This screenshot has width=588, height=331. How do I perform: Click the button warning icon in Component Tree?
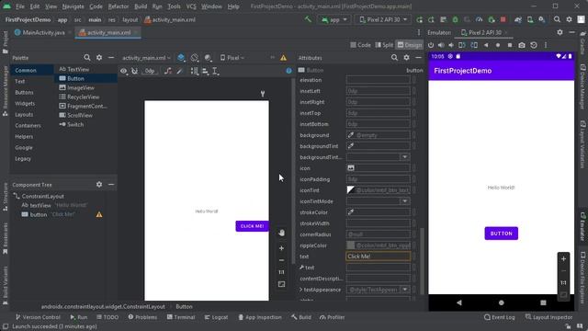coord(99,214)
